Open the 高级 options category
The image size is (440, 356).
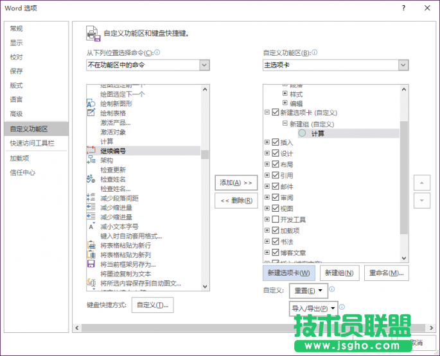pos(16,114)
